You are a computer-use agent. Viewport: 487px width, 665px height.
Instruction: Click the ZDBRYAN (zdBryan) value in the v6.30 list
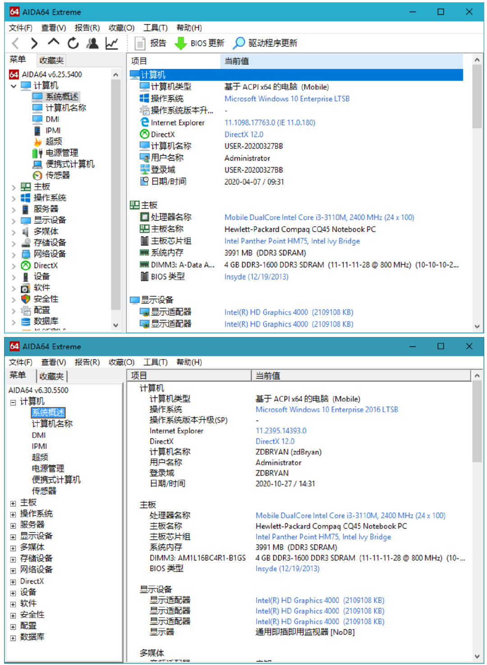pos(289,452)
